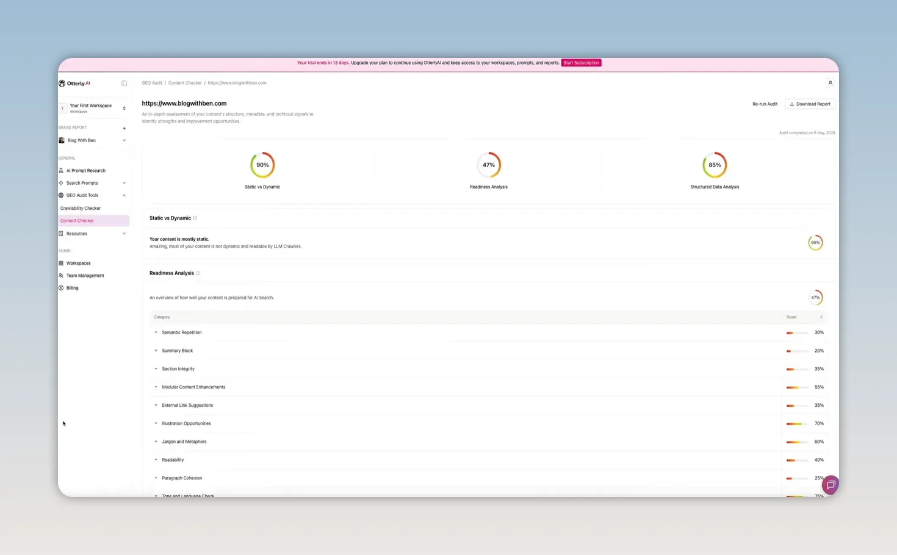This screenshot has width=897, height=555.
Task: Go to GEO Audit breadcrumb
Action: [152, 83]
